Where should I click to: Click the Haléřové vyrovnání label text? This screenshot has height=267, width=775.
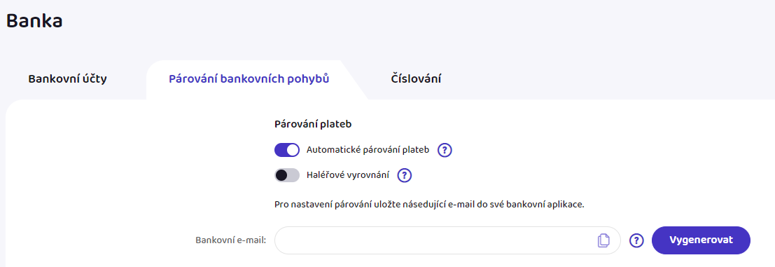pos(348,174)
